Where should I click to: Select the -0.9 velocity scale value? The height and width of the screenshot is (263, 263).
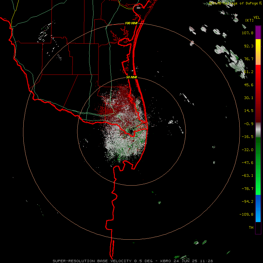[249, 124]
